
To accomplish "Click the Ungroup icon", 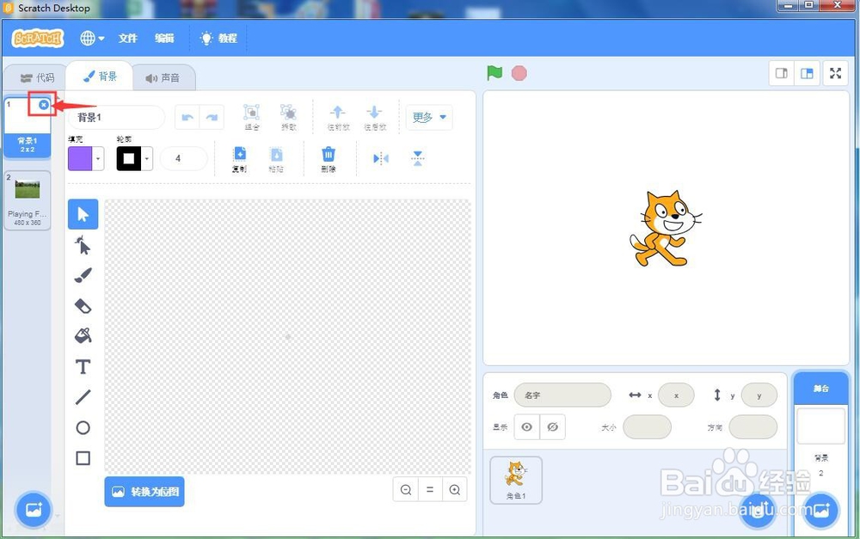I will coord(288,117).
